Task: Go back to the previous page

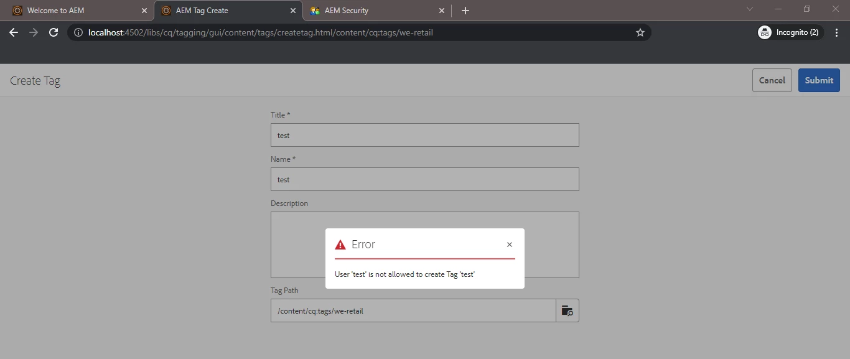Action: coord(14,32)
